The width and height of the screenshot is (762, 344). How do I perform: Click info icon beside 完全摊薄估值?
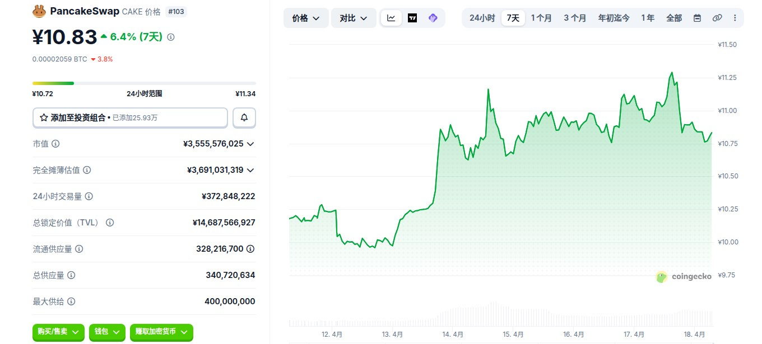pyautogui.click(x=87, y=170)
